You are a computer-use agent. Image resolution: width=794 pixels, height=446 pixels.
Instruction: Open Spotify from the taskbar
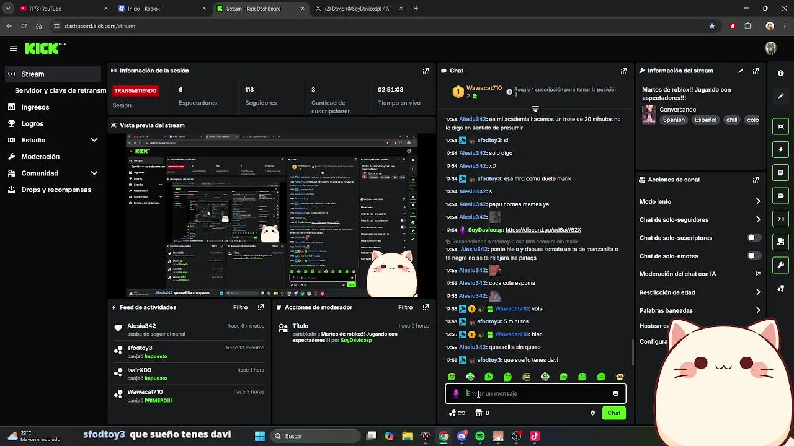tap(480, 436)
